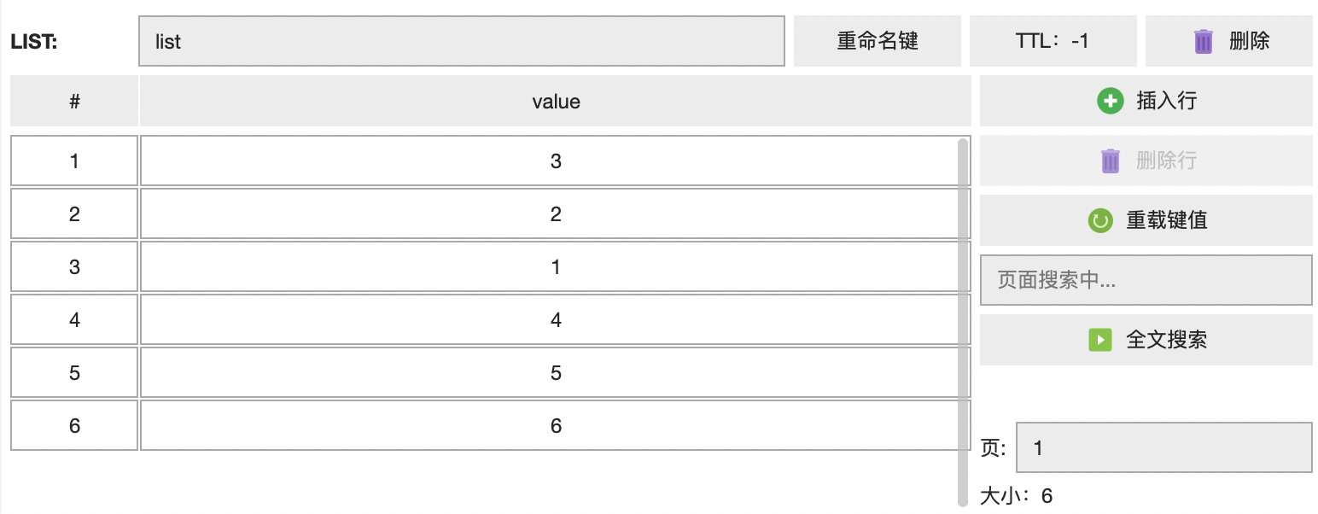Screen dimensions: 1318x514
Task: Click the '#' column header
Action: 74,102
